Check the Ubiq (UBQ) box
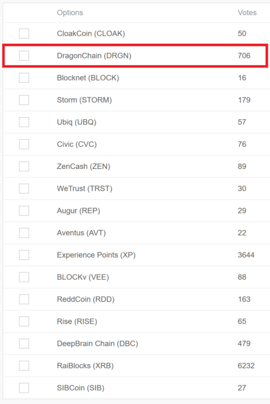 pos(24,122)
